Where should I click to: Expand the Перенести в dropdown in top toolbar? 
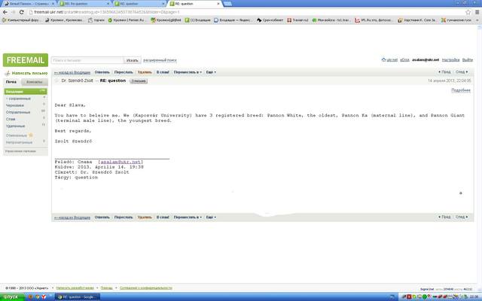(x=186, y=71)
